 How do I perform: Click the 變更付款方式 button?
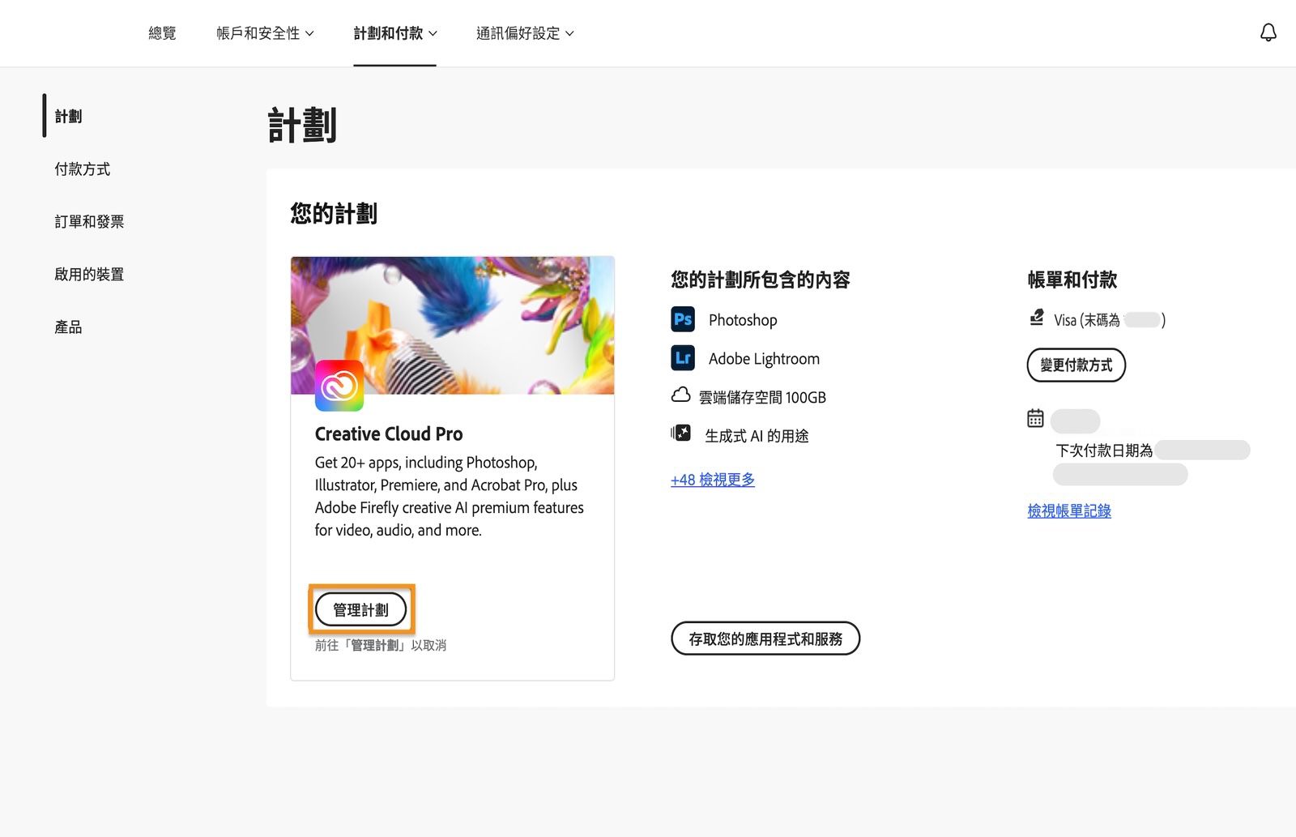pyautogui.click(x=1076, y=365)
